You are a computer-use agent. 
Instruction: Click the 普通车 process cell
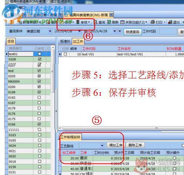pos(86,169)
